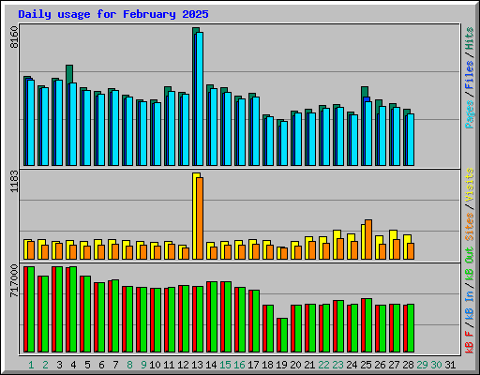The height and width of the screenshot is (375, 480).
Task: Click day 8 on the x-axis
Action: (129, 365)
